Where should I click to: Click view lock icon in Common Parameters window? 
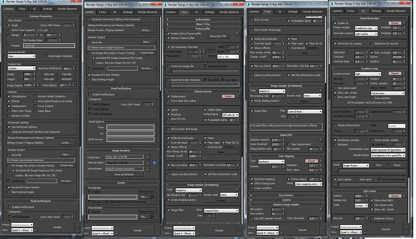click(x=36, y=230)
